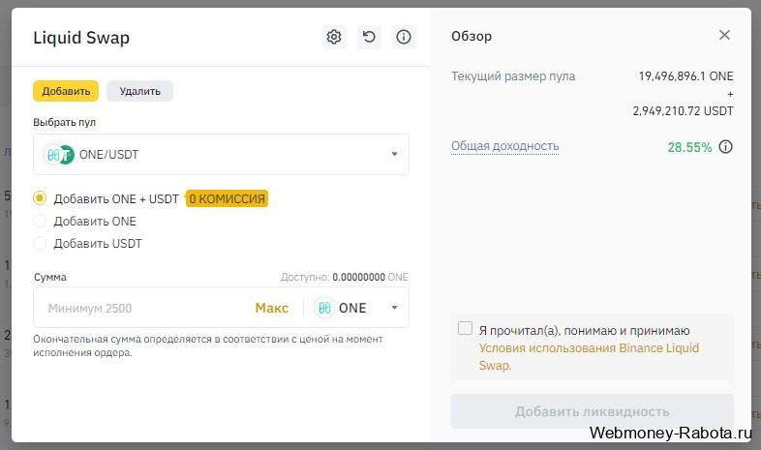761x450 pixels.
Task: Click info icon next to 28.55%
Action: [725, 147]
